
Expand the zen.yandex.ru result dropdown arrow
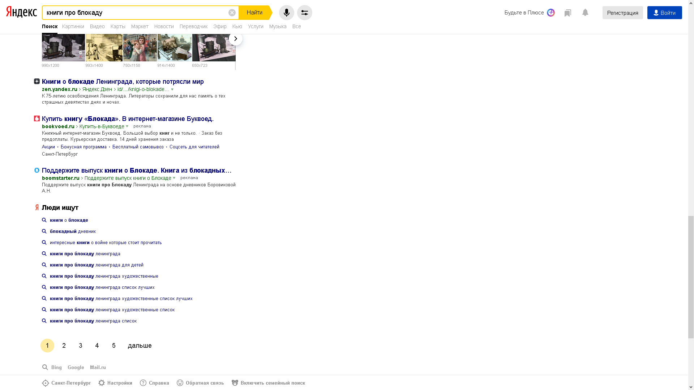172,90
